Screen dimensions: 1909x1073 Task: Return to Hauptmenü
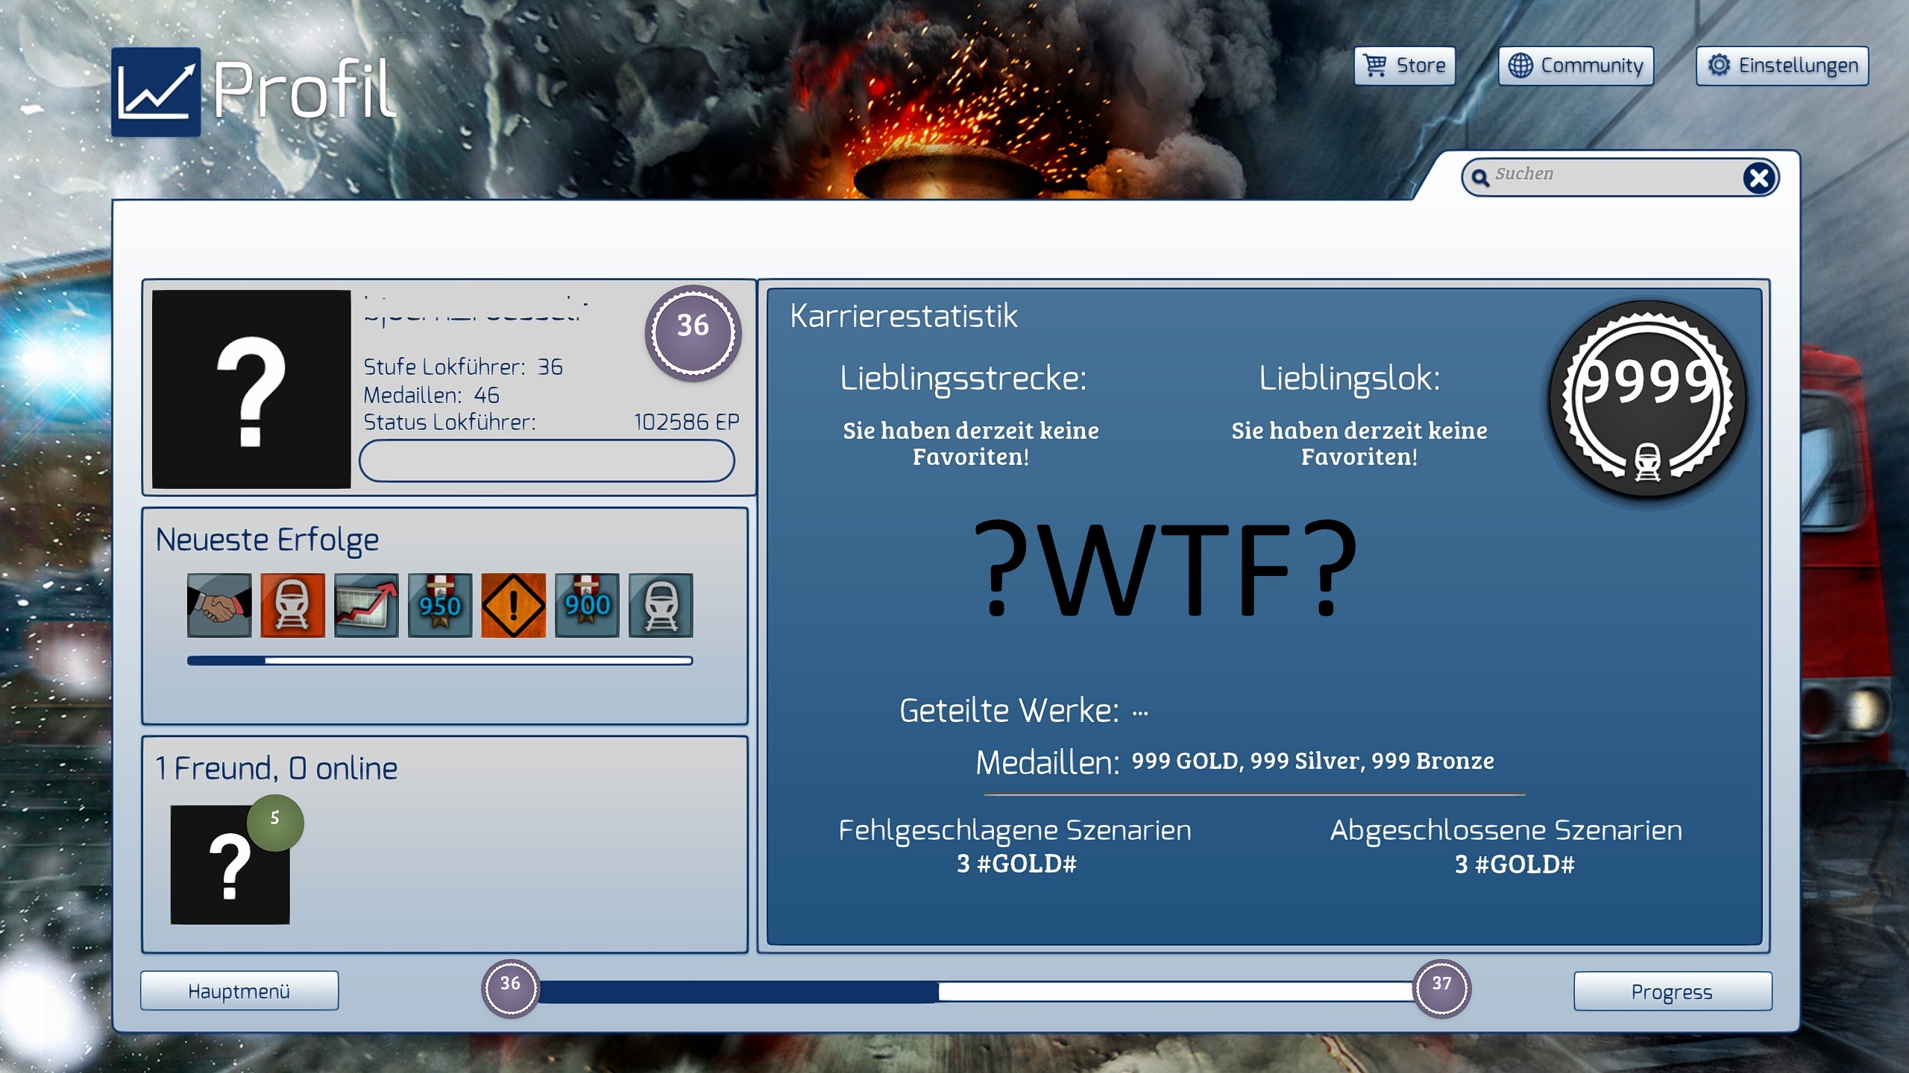pyautogui.click(x=239, y=991)
